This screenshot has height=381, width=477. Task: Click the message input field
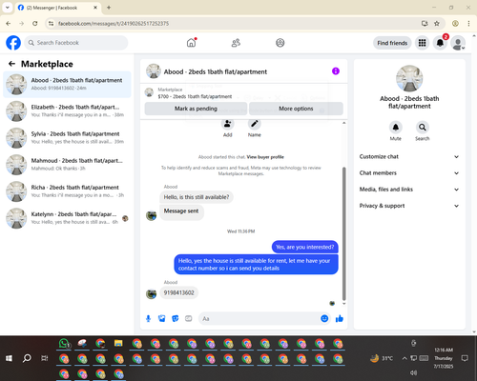pyautogui.click(x=259, y=318)
